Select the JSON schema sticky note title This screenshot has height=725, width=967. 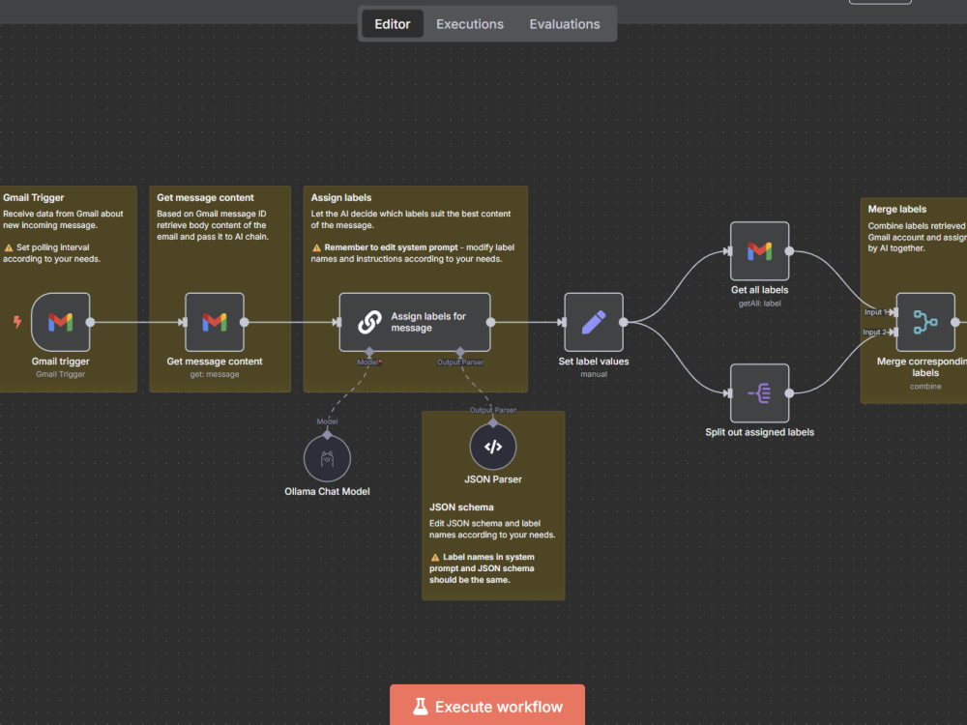pos(461,507)
